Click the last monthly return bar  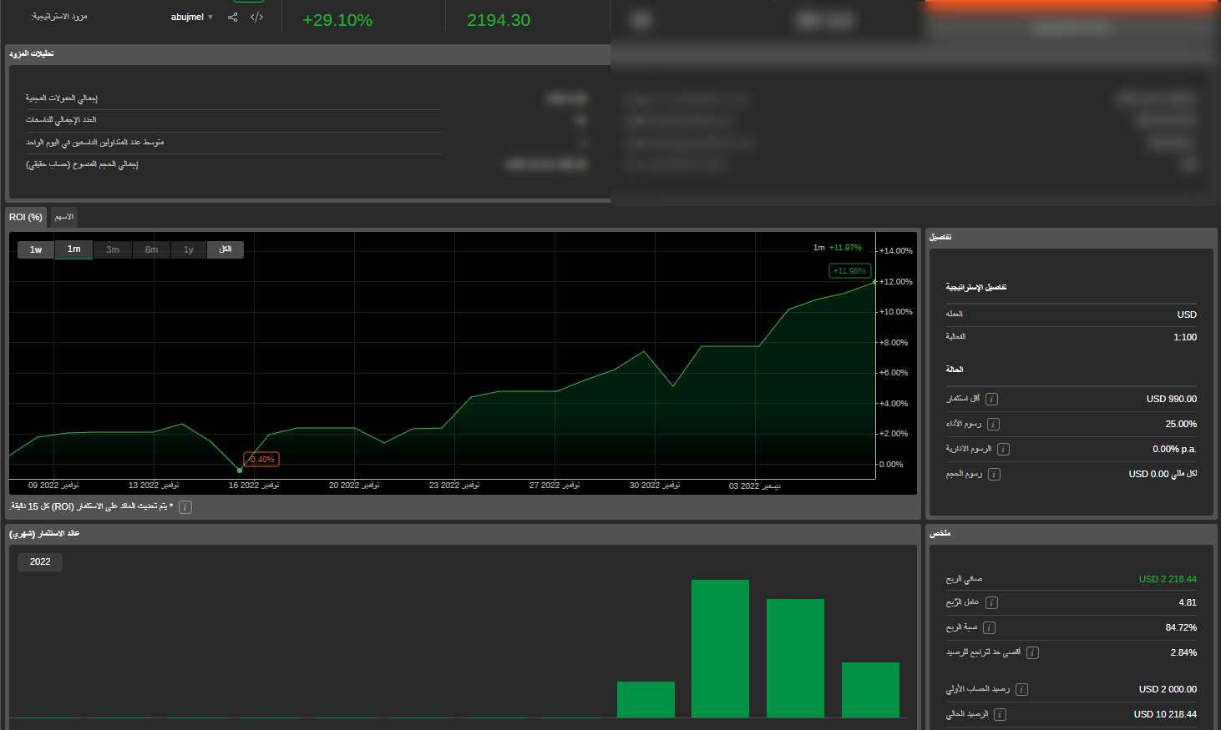(870, 690)
